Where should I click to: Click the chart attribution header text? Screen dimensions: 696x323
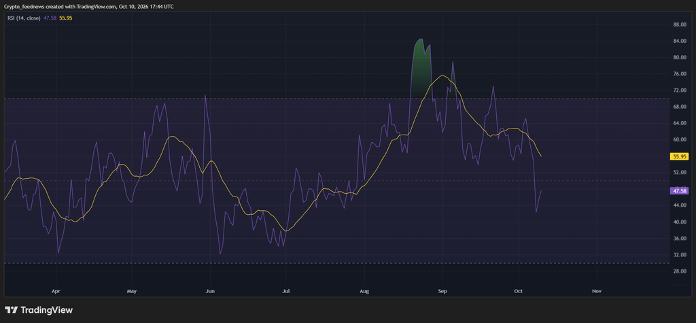pos(89,7)
